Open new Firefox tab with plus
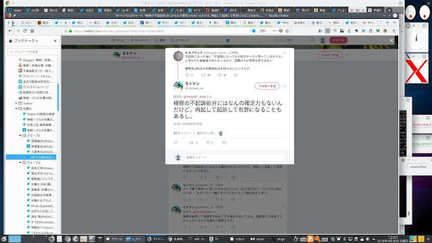432x243 pixels. [x=387, y=22]
